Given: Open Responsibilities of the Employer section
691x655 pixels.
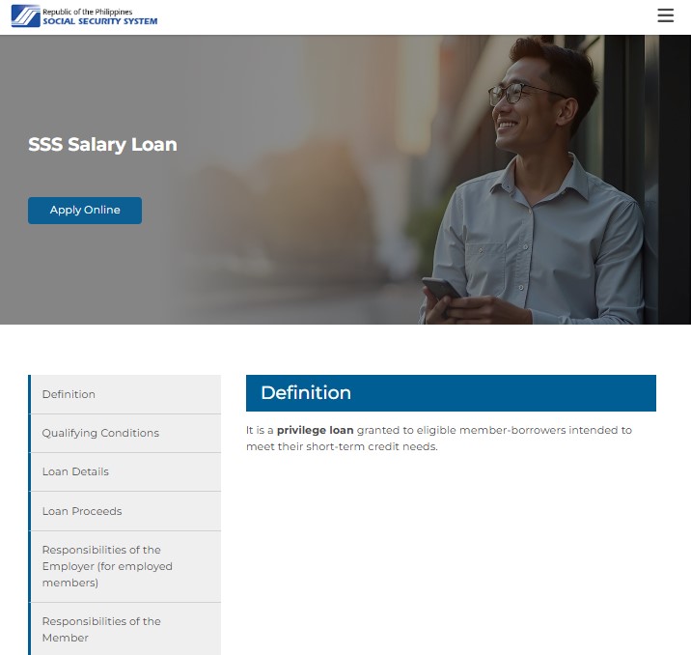Looking at the screenshot, I should point(125,566).
